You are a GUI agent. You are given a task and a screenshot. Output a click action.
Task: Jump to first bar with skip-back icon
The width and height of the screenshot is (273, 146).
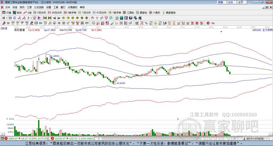[x=45, y=18]
